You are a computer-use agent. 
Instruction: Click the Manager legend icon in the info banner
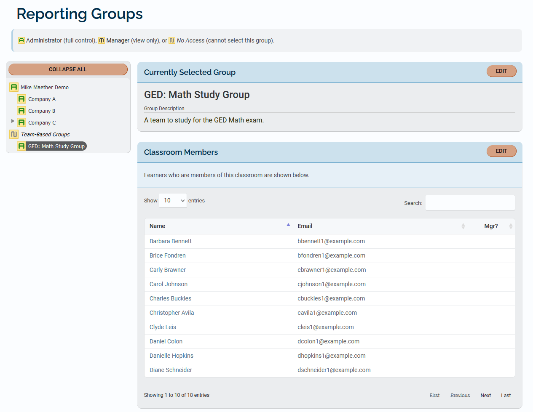click(x=102, y=40)
